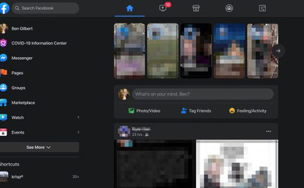Click the stories next arrow
This screenshot has height=188, width=304.
[278, 51]
